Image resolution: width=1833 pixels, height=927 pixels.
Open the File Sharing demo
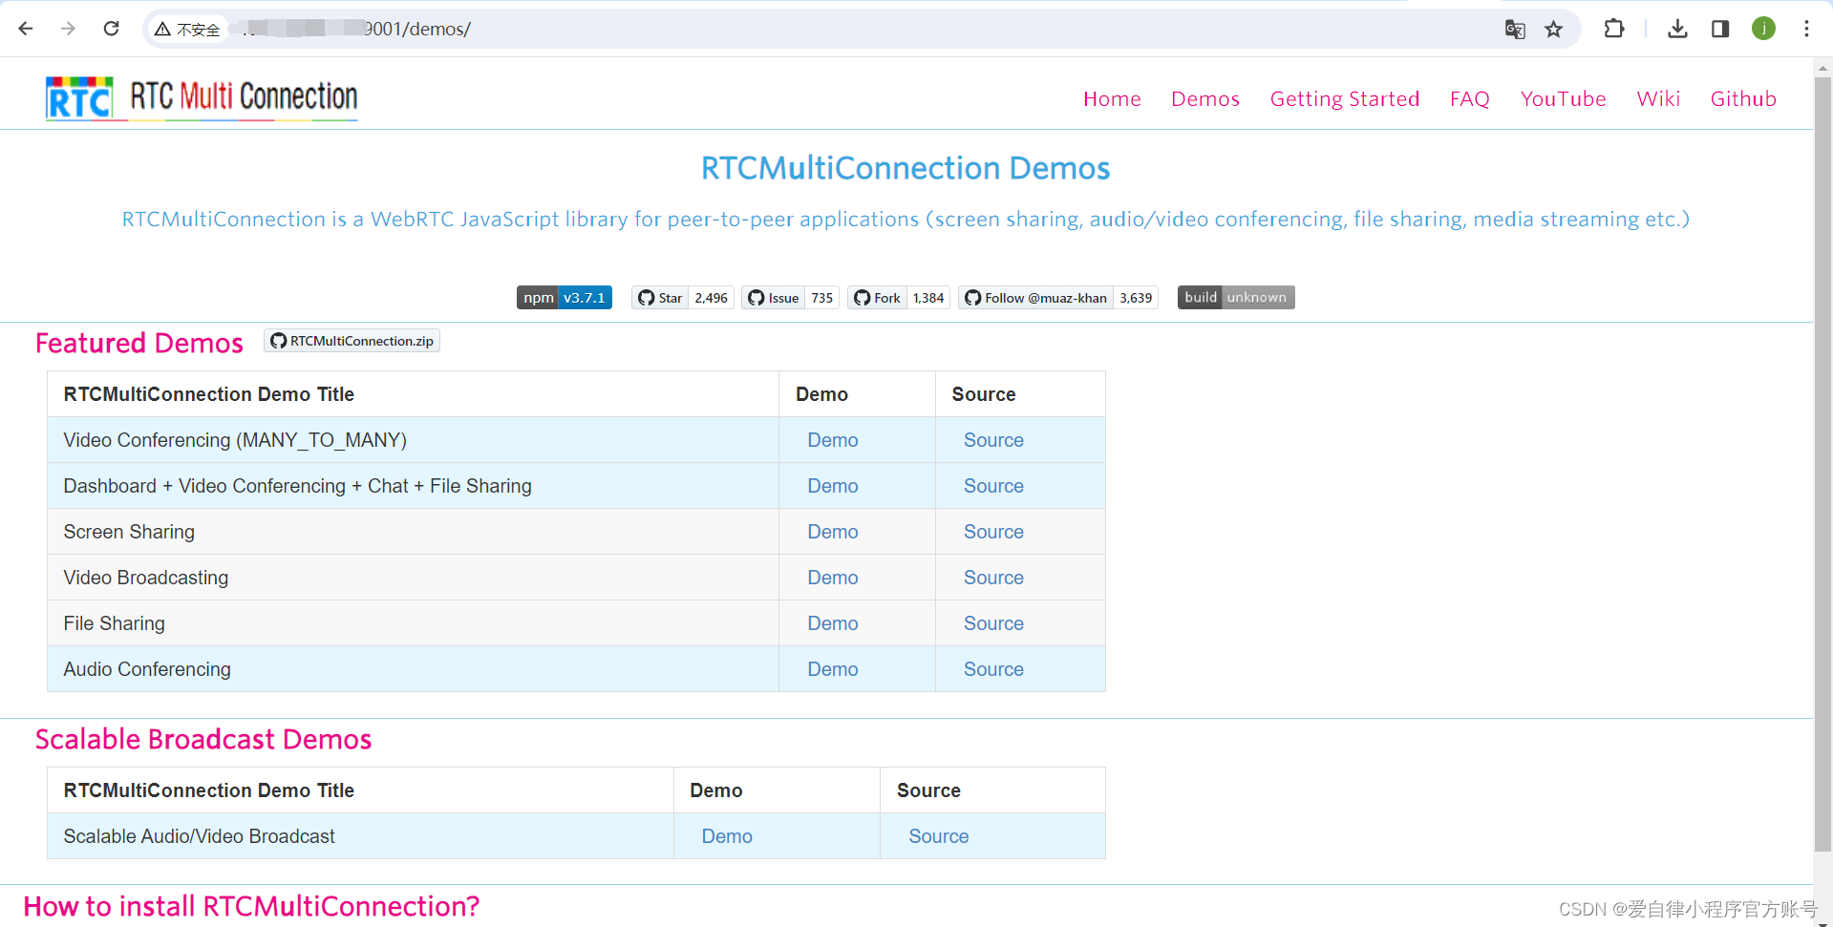(833, 623)
